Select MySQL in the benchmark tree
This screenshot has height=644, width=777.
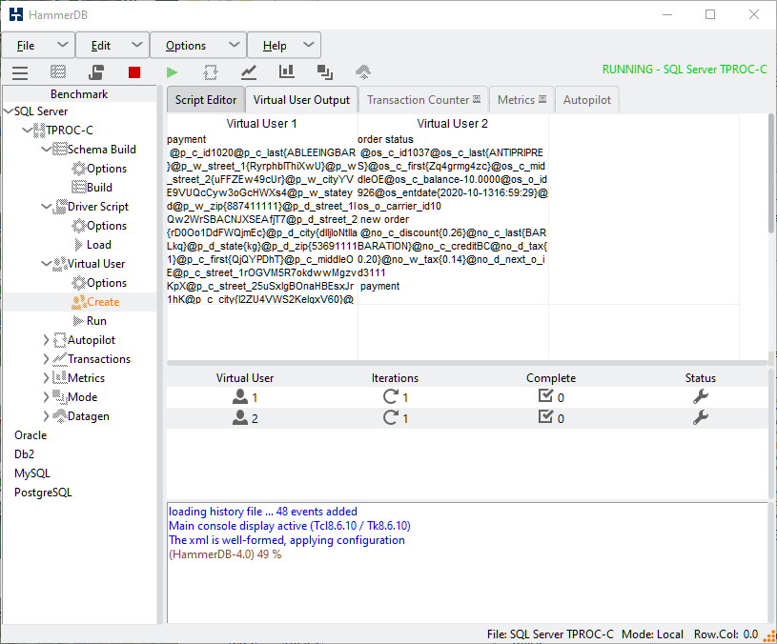(32, 473)
